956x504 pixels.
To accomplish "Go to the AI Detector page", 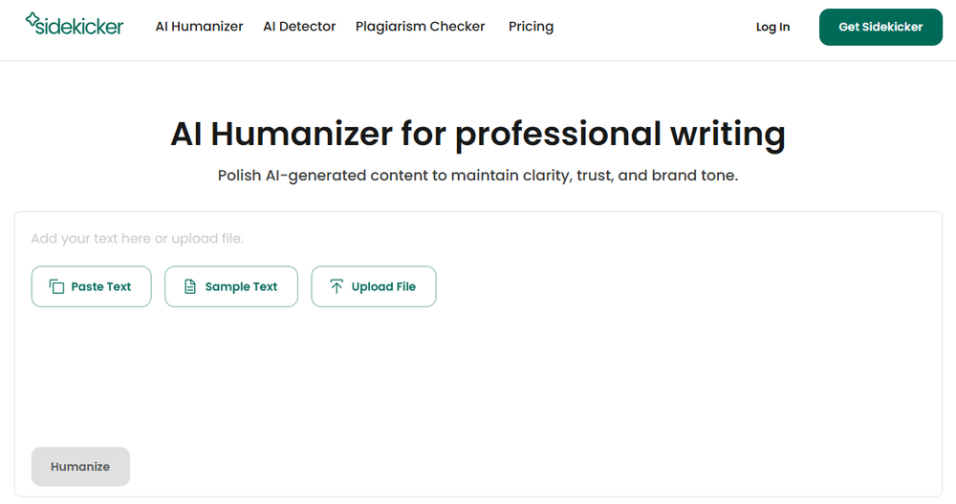I will (299, 27).
